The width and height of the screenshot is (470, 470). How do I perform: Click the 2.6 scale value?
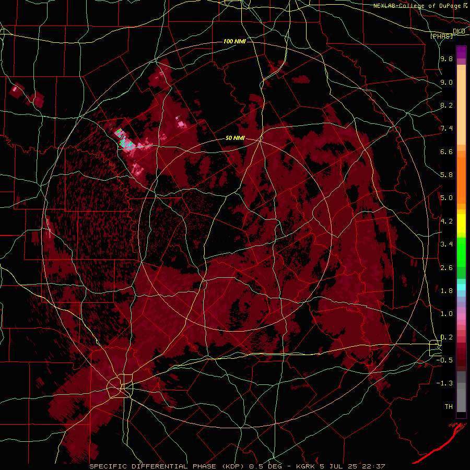click(446, 268)
